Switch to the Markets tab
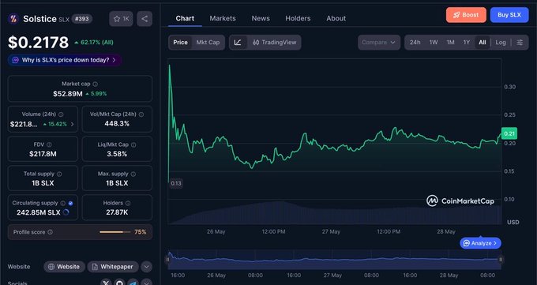Viewport: 537px width, 285px height. (x=223, y=18)
